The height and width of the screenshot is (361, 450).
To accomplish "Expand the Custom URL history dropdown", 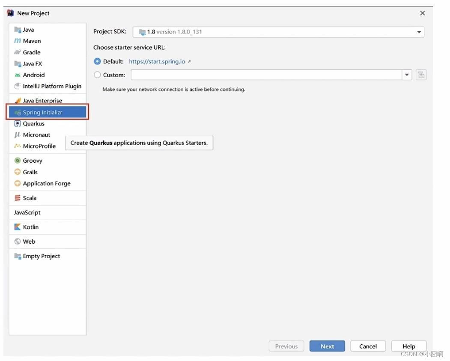I will 407,74.
